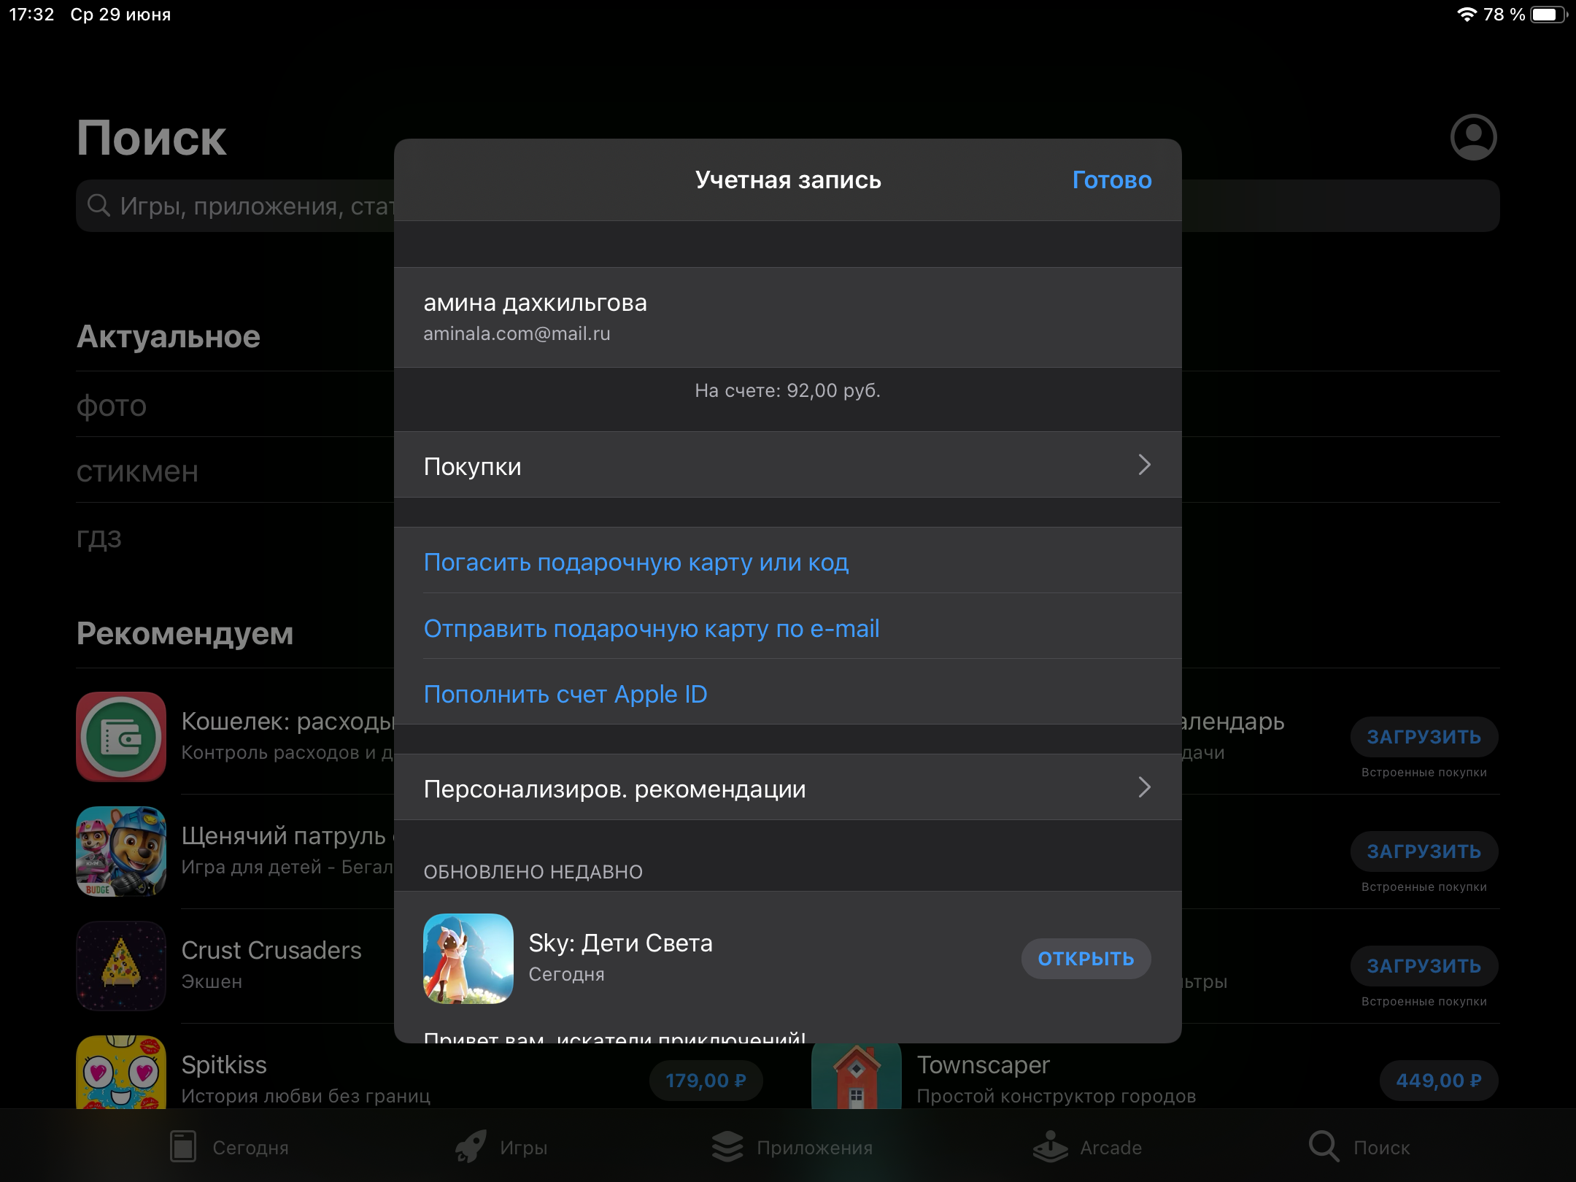The width and height of the screenshot is (1576, 1182).
Task: Open the Sky: Дети Света app icon
Action: click(468, 958)
